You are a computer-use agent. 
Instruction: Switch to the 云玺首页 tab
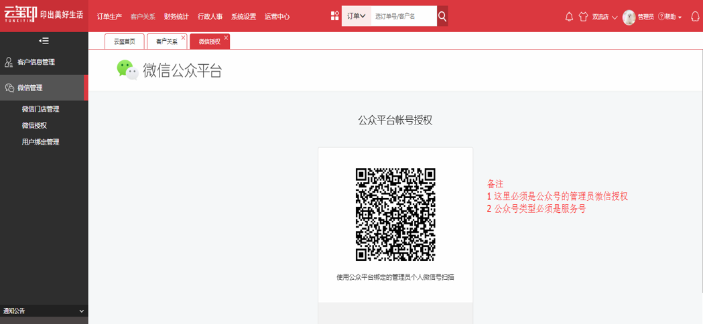pos(124,42)
